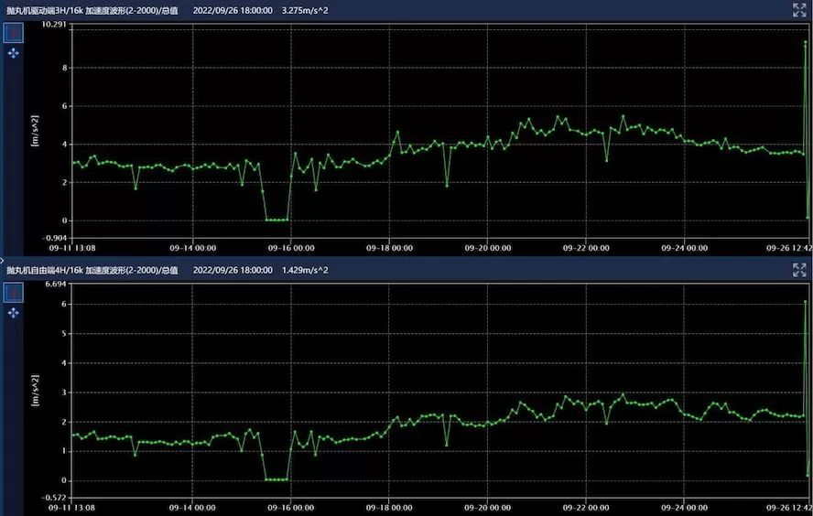Maximize the bottom free-end 4H chart panel
Viewport: 813px width, 516px height.
point(798,270)
